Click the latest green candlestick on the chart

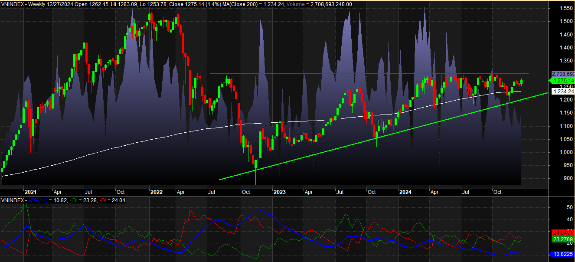pos(522,82)
